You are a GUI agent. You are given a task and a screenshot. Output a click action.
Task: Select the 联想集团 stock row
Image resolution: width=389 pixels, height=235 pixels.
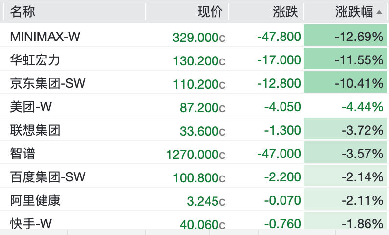coord(194,129)
